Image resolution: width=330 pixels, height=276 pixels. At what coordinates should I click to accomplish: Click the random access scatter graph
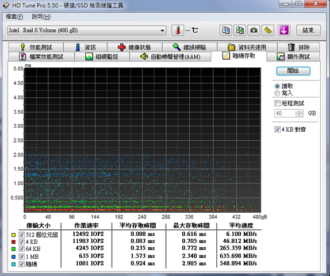click(143, 140)
